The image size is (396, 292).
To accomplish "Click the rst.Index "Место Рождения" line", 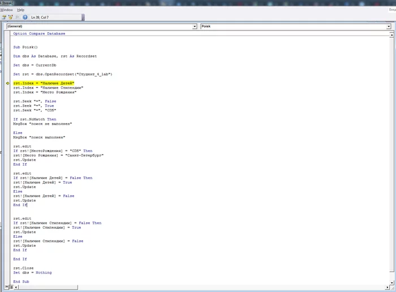I will [x=45, y=92].
